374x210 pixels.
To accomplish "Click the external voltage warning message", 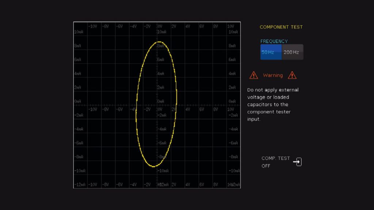I will tap(273, 104).
